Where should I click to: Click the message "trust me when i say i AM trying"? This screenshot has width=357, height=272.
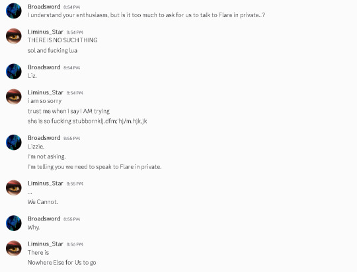click(x=69, y=111)
